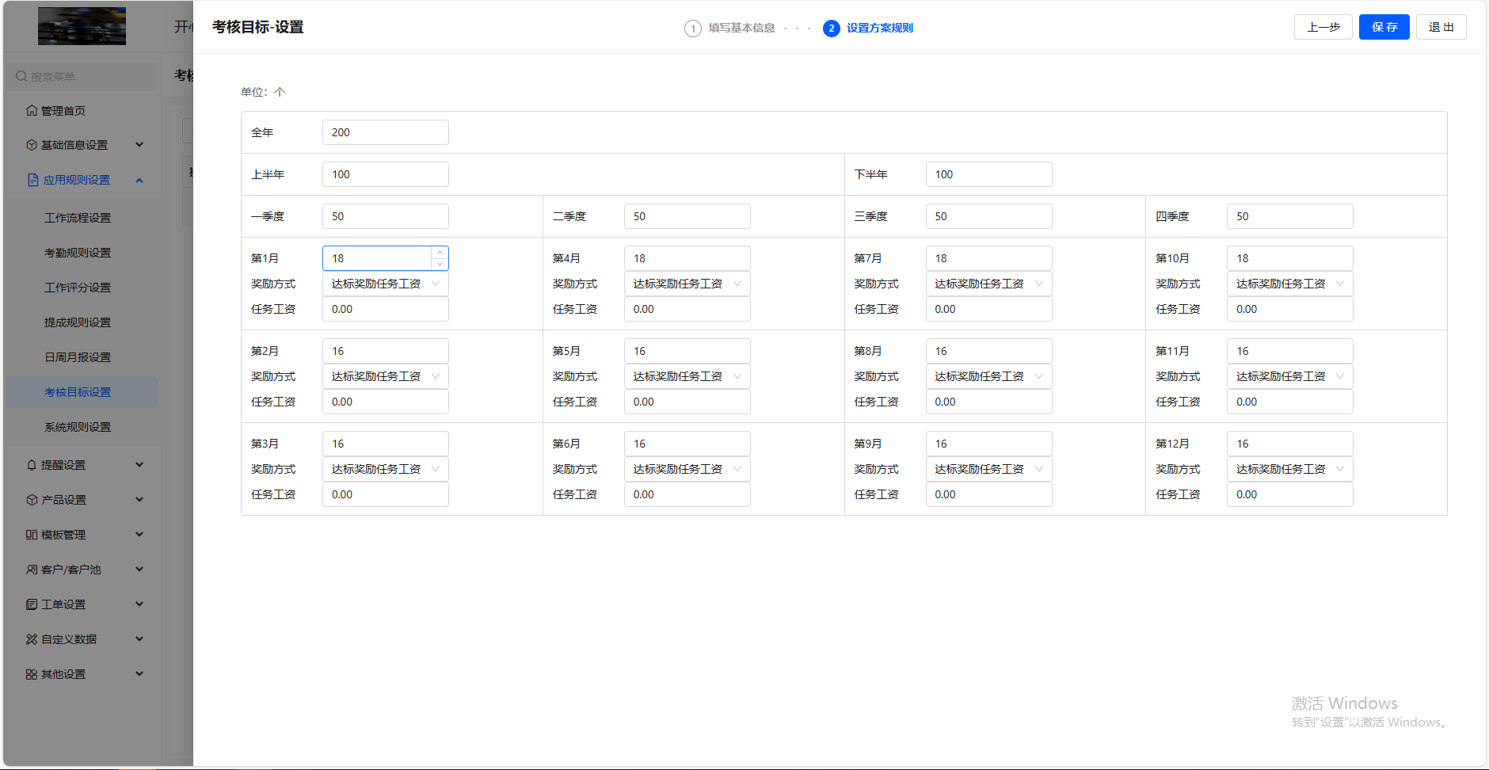Viewport: 1489px width, 770px height.
Task: Focus the 搜索菜单 search field
Action: [x=82, y=77]
